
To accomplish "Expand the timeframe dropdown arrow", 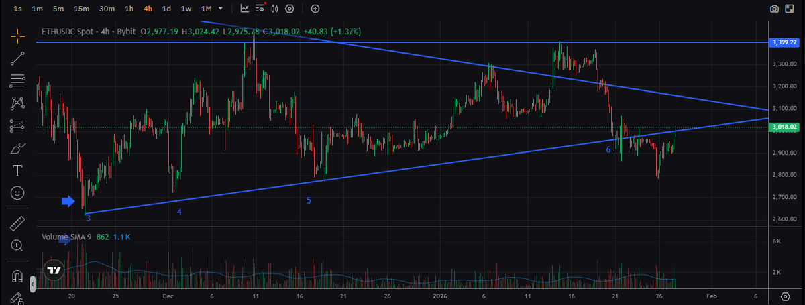I will tap(221, 9).
